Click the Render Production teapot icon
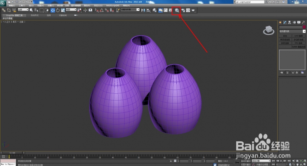The image size is (307, 166). coord(193,10)
